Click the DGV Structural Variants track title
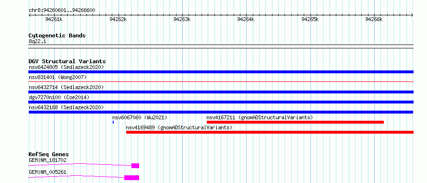This screenshot has width=427, height=183. point(67,61)
